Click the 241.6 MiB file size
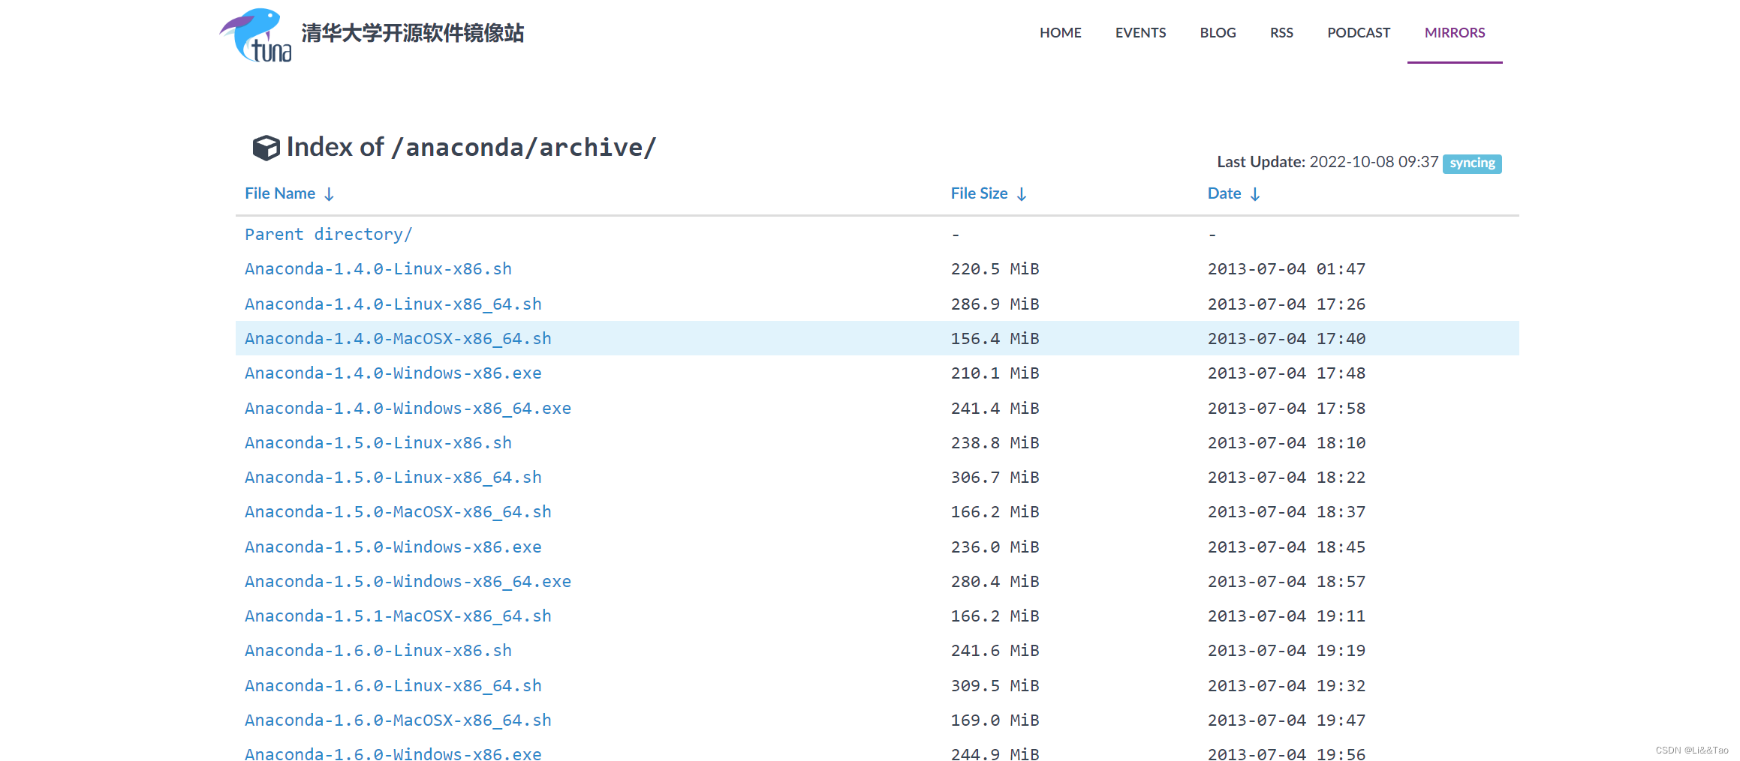 click(x=995, y=650)
